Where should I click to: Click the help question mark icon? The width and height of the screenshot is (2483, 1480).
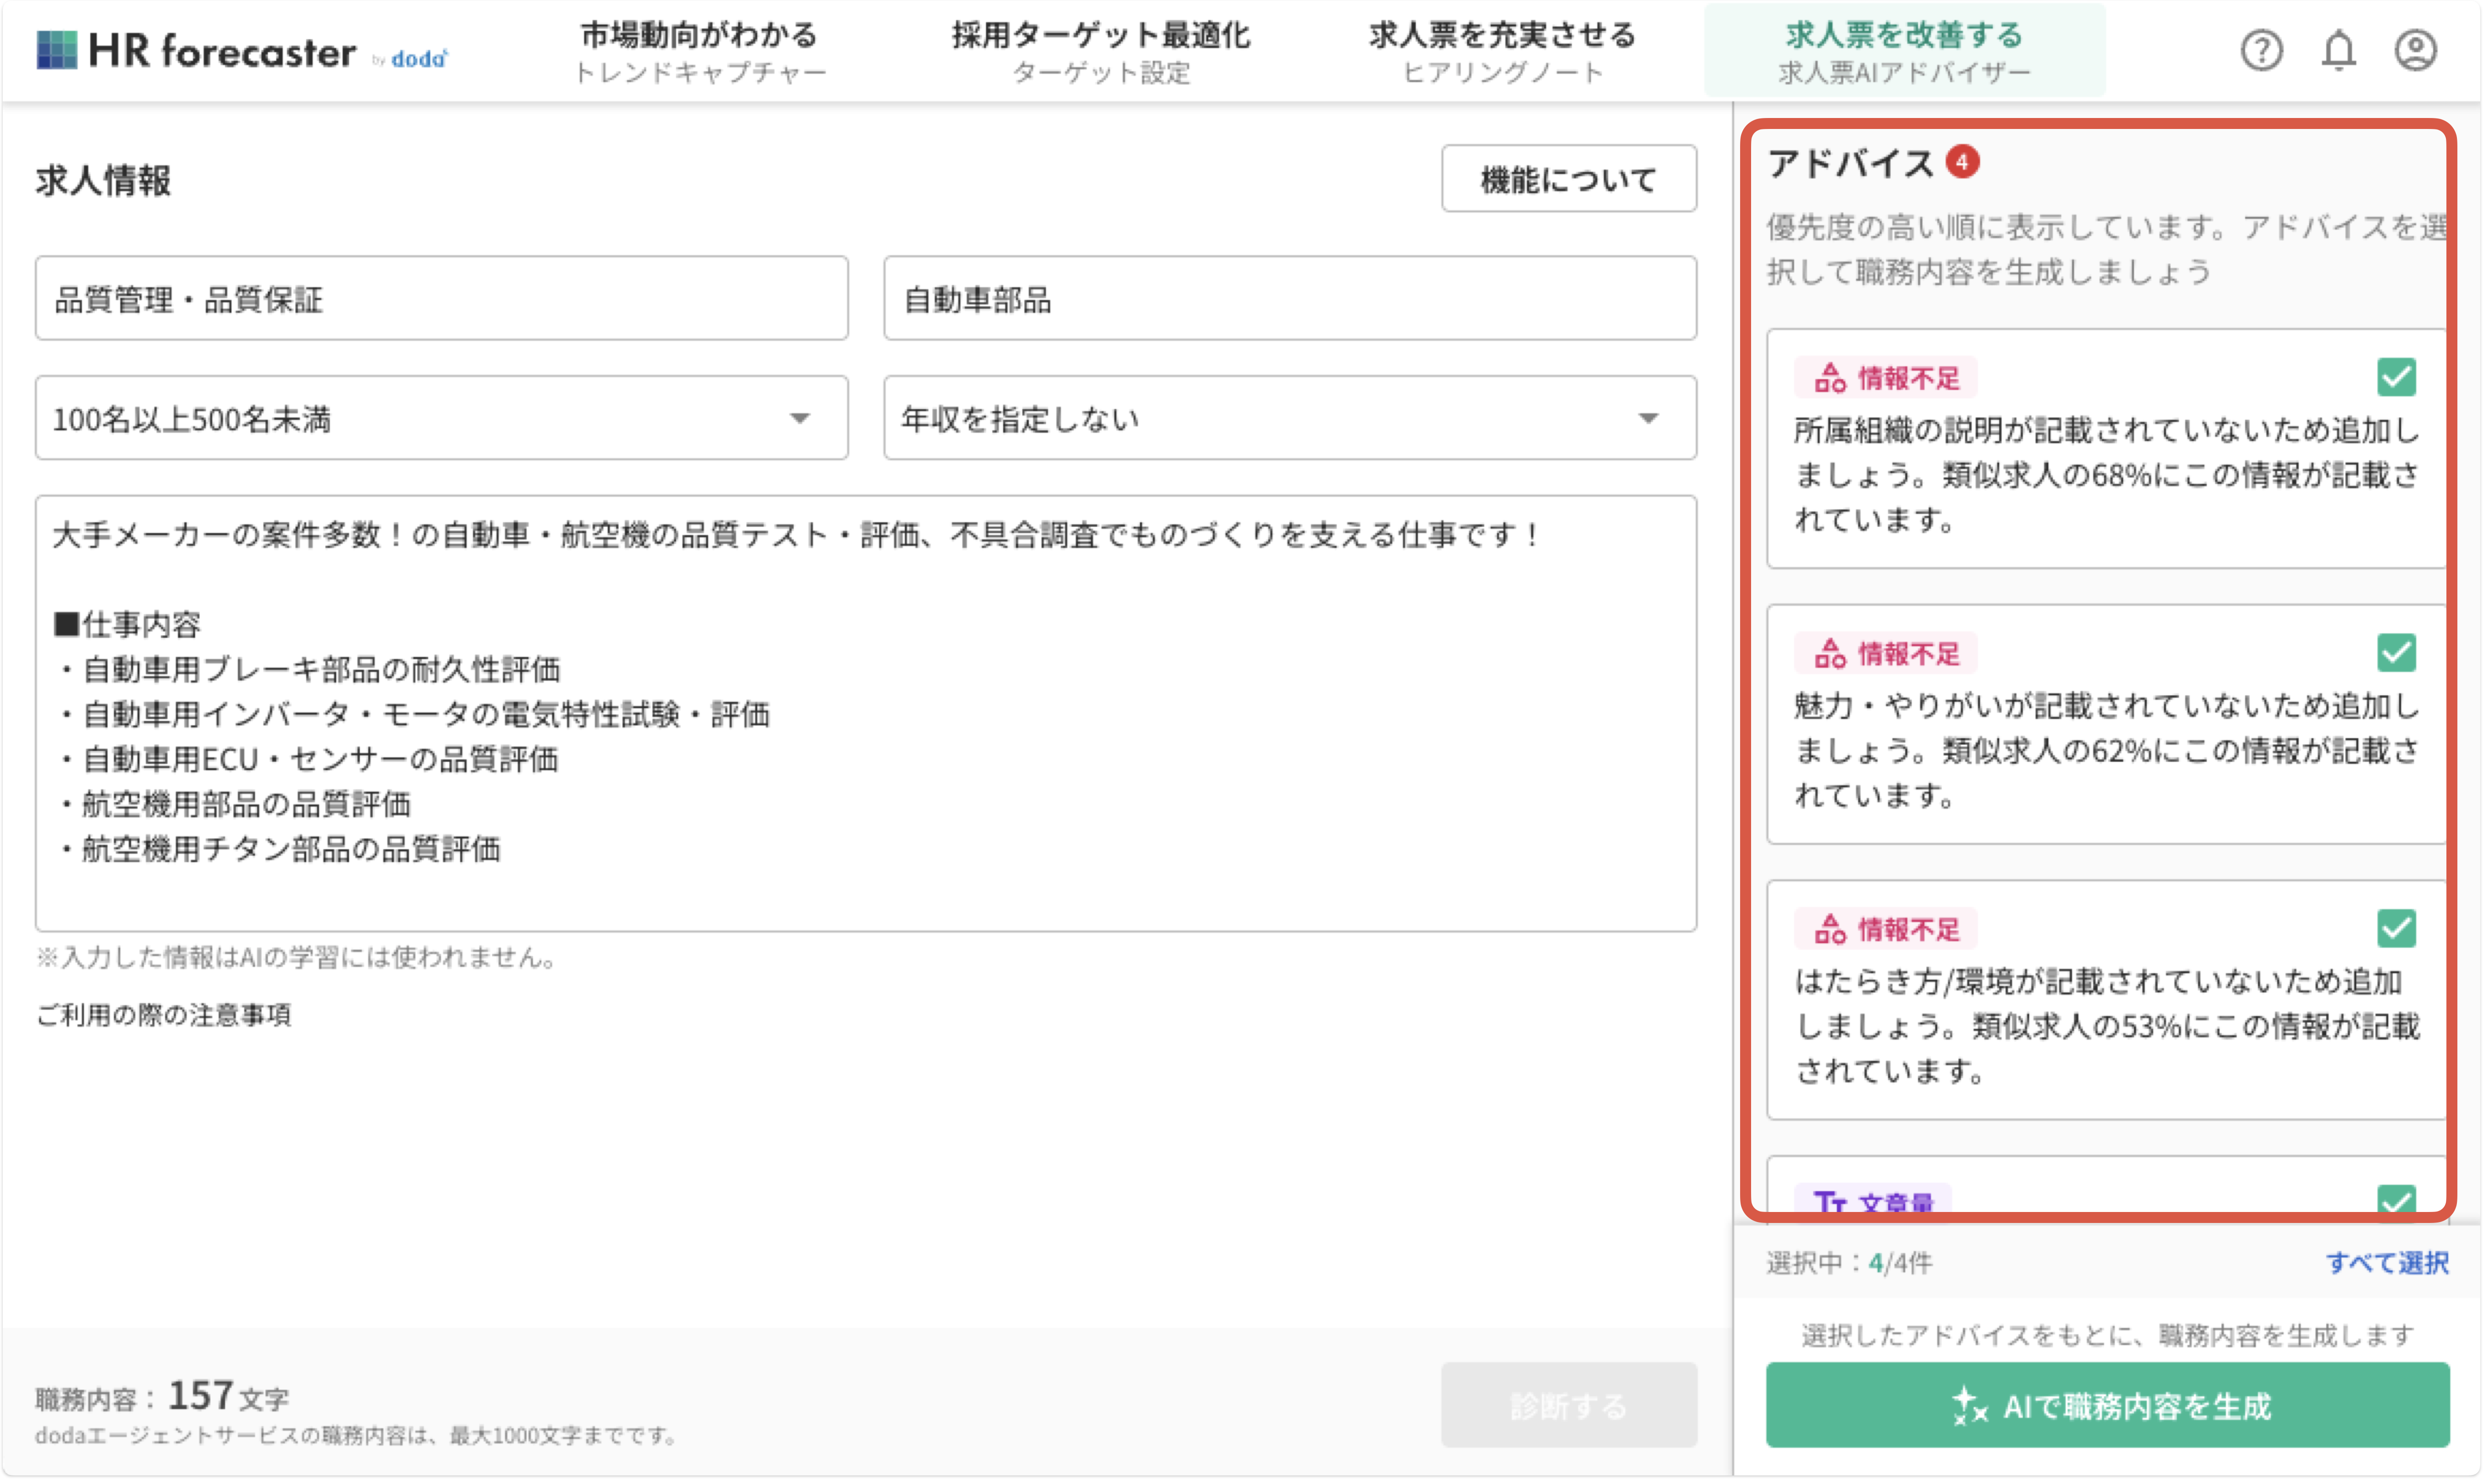click(2261, 50)
